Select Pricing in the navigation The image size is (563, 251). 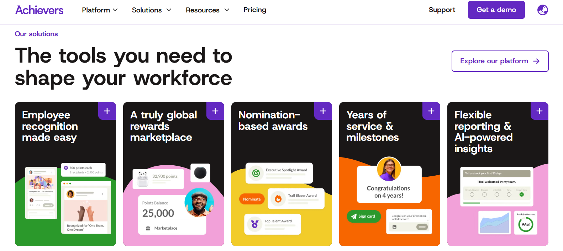(x=255, y=10)
